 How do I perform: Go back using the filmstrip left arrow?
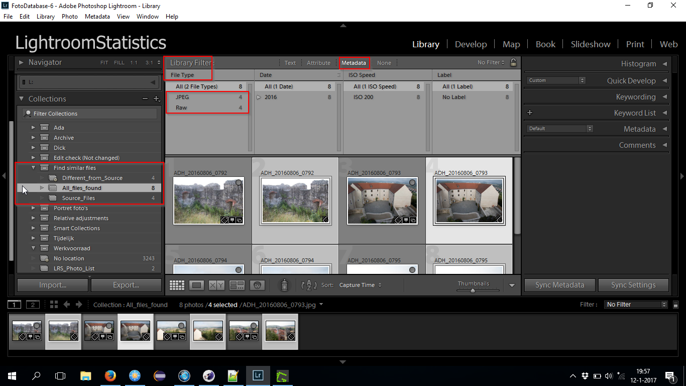pos(66,305)
